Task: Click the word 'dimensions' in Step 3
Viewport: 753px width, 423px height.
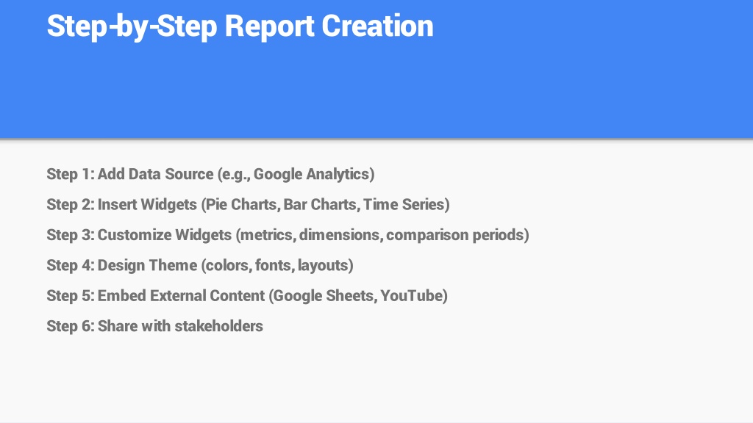Action: tap(339, 235)
